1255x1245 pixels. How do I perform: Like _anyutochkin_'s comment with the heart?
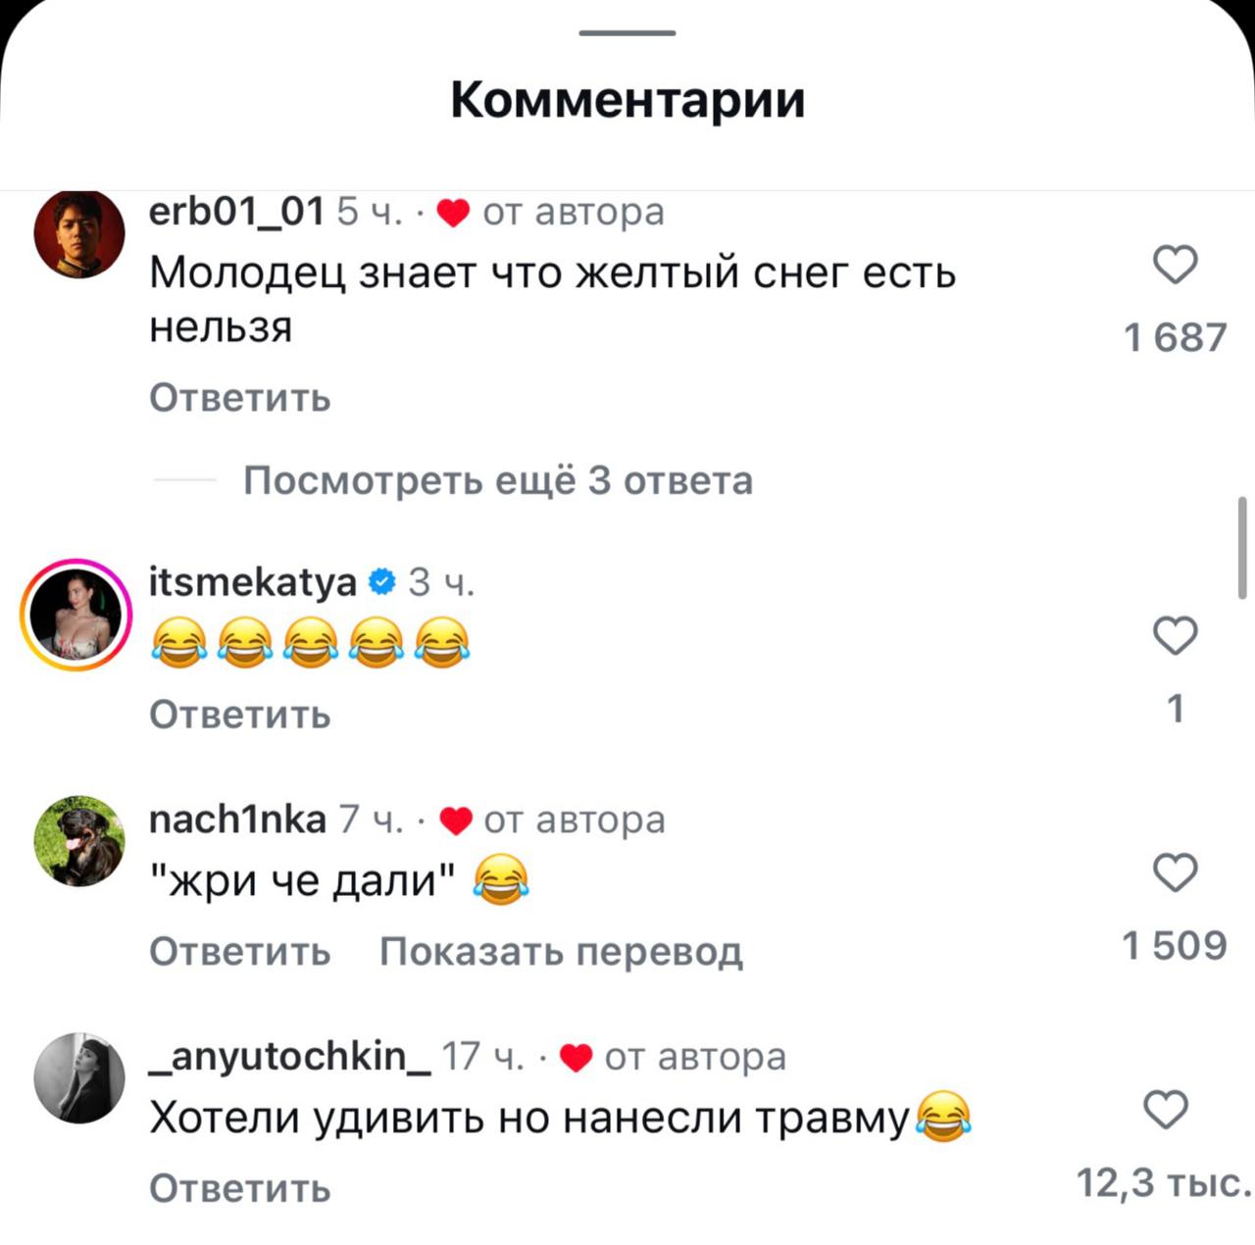1166,1110
